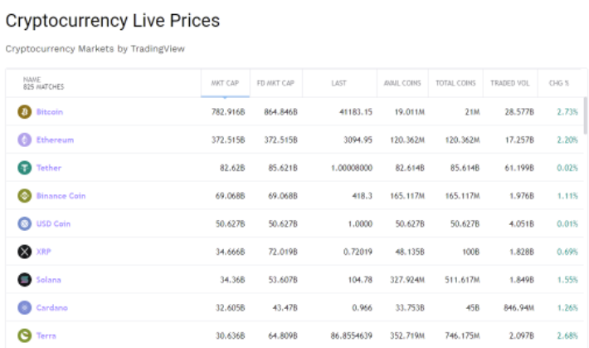This screenshot has height=348, width=589.
Task: Click Bitcoin market cap 782.916B
Action: [228, 112]
